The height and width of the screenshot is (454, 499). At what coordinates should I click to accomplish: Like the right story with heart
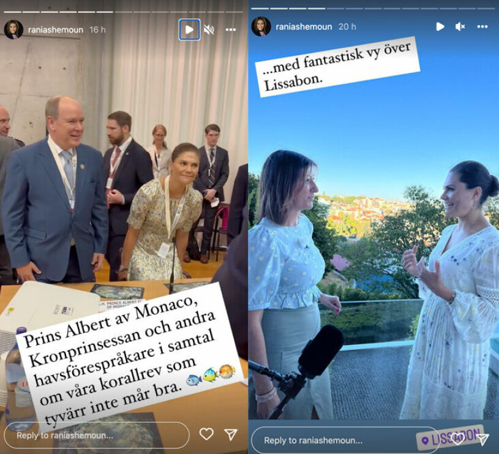tap(458, 439)
